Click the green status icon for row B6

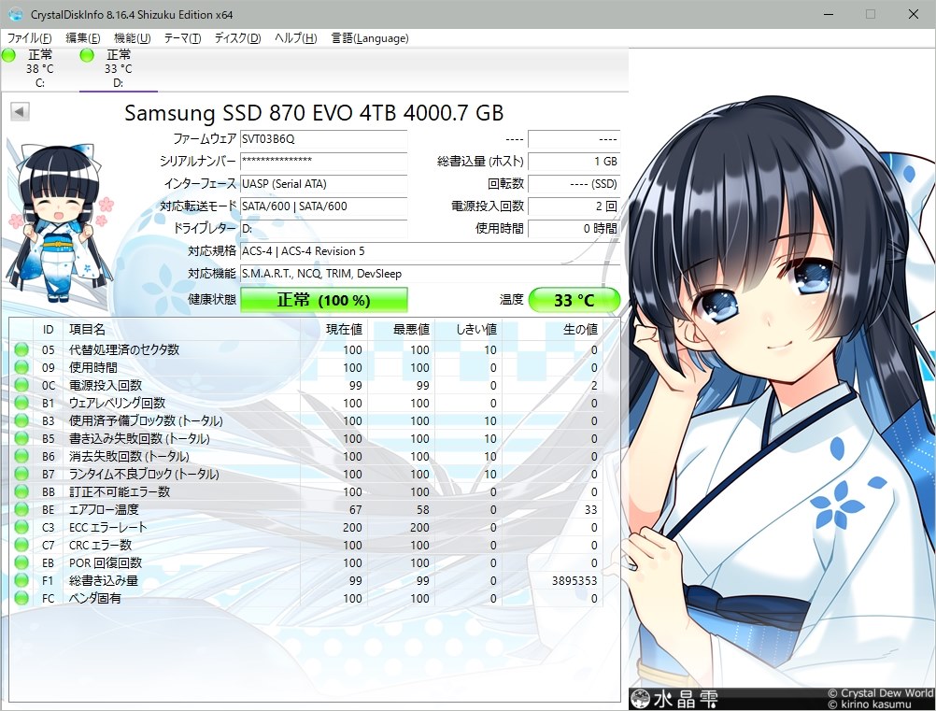coord(21,456)
